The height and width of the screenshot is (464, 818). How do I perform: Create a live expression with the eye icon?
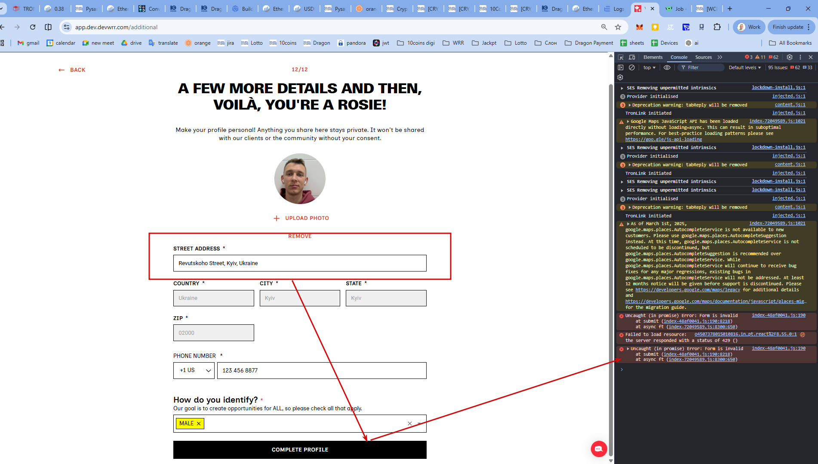(x=667, y=67)
